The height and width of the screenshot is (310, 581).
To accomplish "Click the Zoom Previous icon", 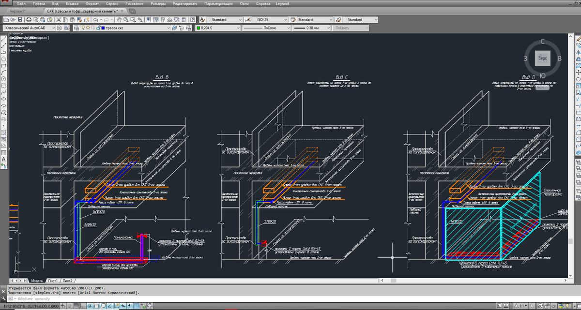I will pos(140,20).
